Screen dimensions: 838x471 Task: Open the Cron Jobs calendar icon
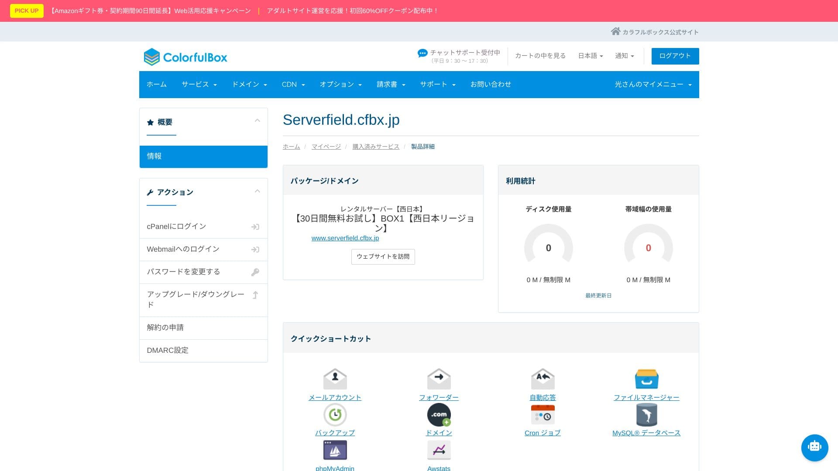543,414
